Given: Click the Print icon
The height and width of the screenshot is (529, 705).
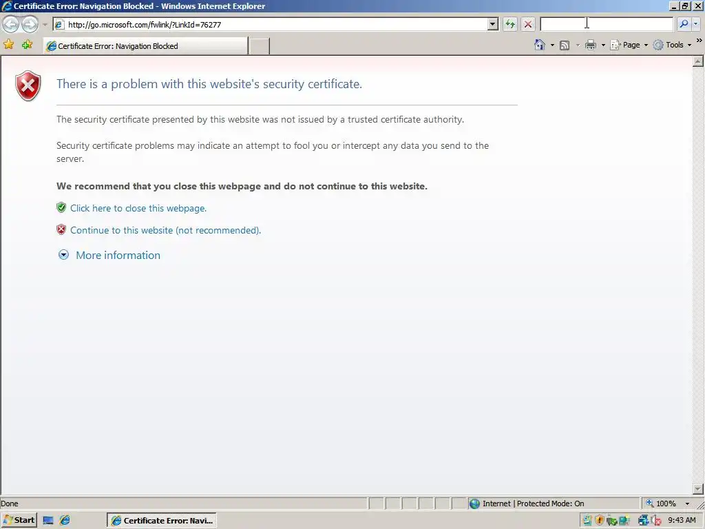Looking at the screenshot, I should (x=591, y=45).
